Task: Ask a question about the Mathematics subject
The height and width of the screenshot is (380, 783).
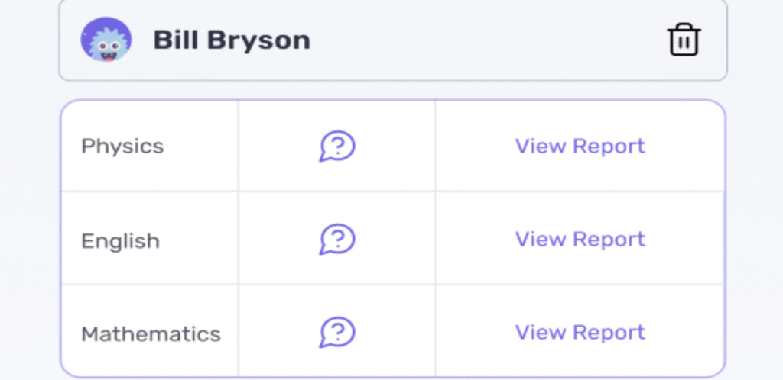Action: pos(337,333)
